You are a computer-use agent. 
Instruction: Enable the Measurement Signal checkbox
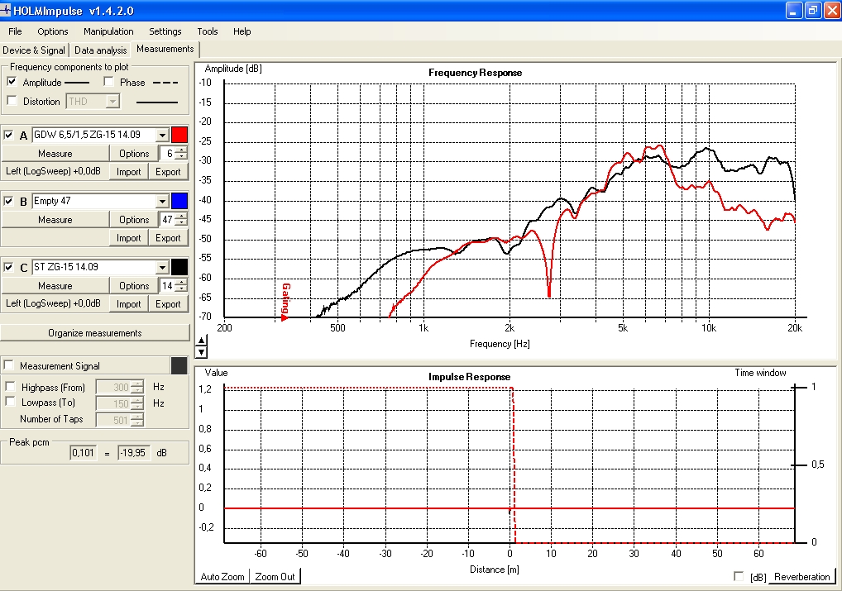coord(8,365)
